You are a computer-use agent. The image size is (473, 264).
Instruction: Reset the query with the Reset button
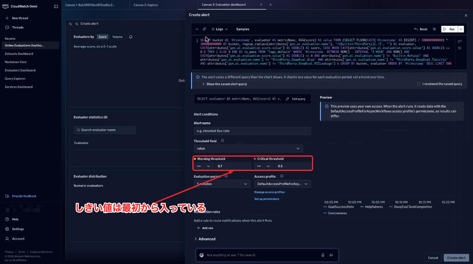421,29
